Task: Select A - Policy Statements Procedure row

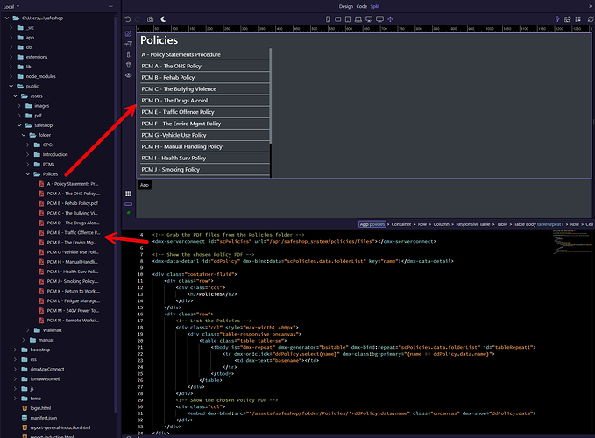Action: coord(205,54)
